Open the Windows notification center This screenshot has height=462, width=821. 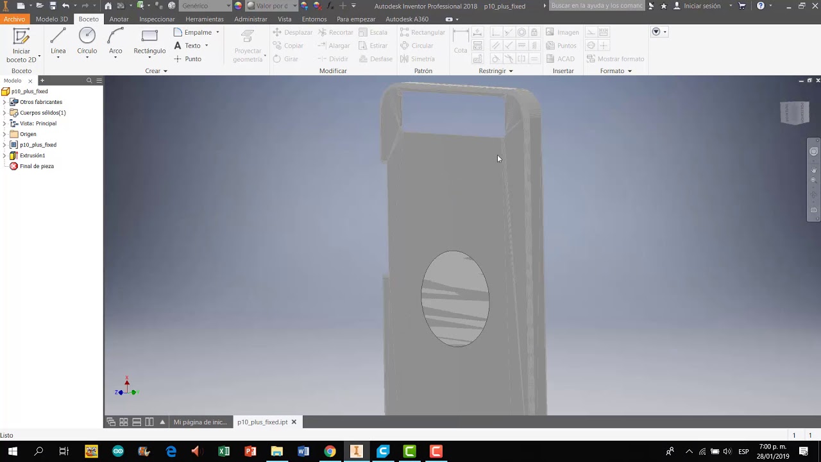pyautogui.click(x=804, y=451)
